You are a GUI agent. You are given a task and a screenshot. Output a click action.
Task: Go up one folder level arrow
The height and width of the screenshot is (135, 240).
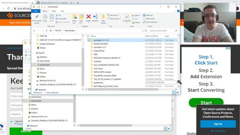coord(46,31)
